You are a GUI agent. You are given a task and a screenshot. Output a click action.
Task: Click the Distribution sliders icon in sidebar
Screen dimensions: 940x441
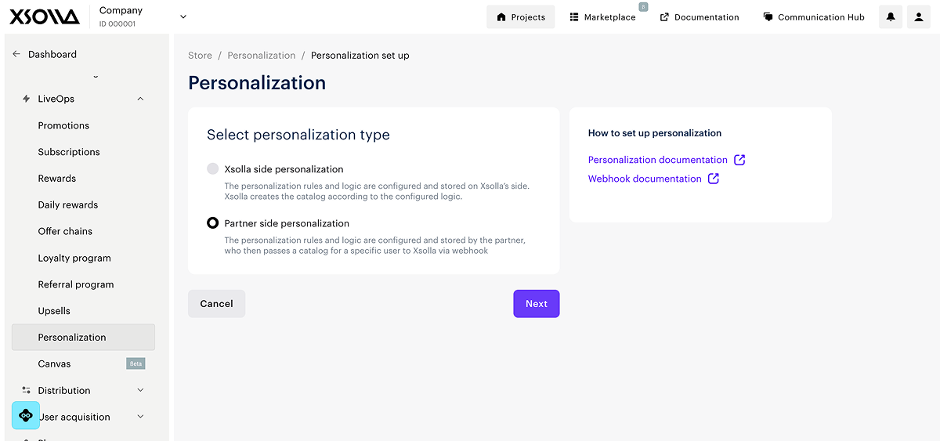pos(26,390)
